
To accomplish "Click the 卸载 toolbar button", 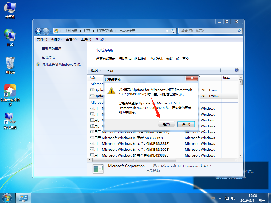I will pos(110,70).
